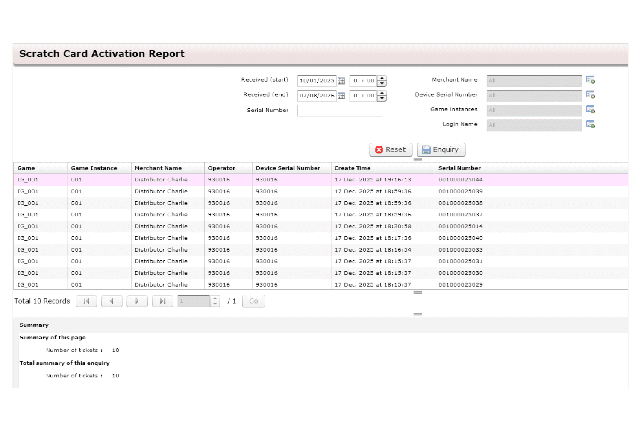641x427 pixels.
Task: Click the Game instances All field
Action: pos(534,110)
